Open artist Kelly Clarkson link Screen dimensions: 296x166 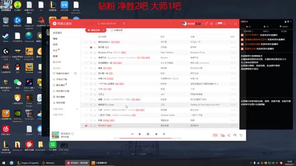[167, 52]
